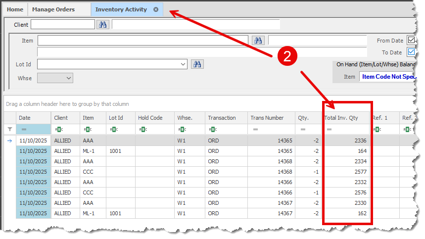Click the binoculars lookup beside Lot Id
The width and height of the screenshot is (425, 239).
[x=197, y=64]
